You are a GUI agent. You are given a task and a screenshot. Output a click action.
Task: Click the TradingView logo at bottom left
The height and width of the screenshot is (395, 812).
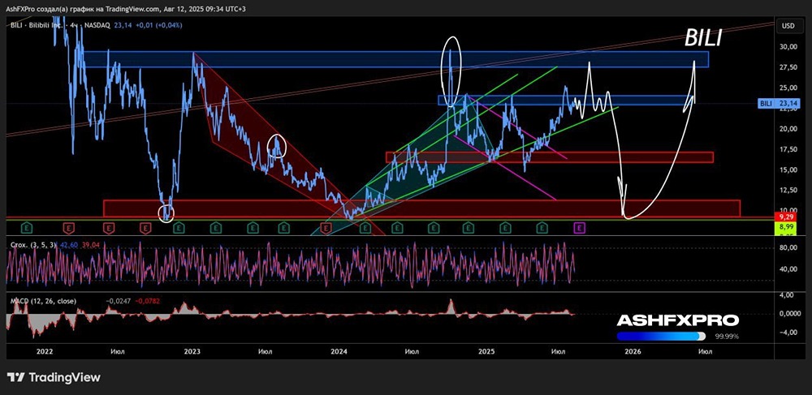54,377
